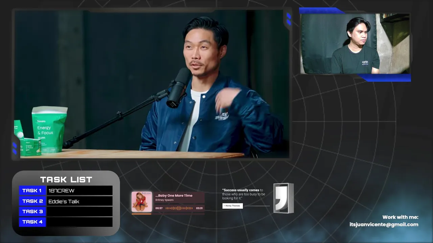Click the podcast microphone in the video

click(x=179, y=88)
